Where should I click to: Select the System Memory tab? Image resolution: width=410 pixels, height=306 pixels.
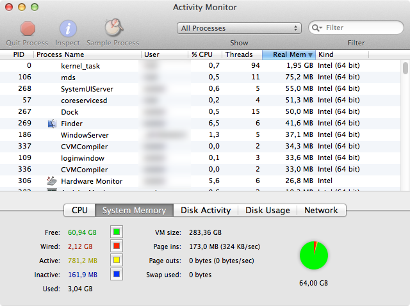coord(134,211)
